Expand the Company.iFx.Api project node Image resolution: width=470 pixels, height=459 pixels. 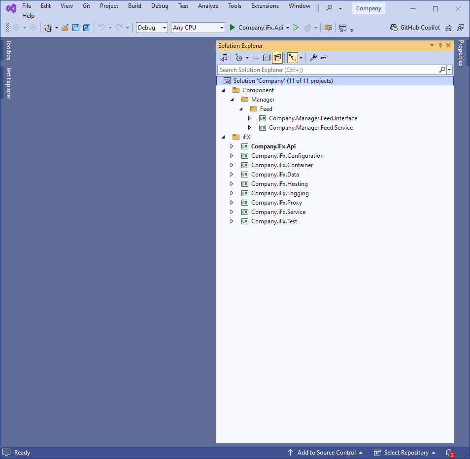(232, 146)
